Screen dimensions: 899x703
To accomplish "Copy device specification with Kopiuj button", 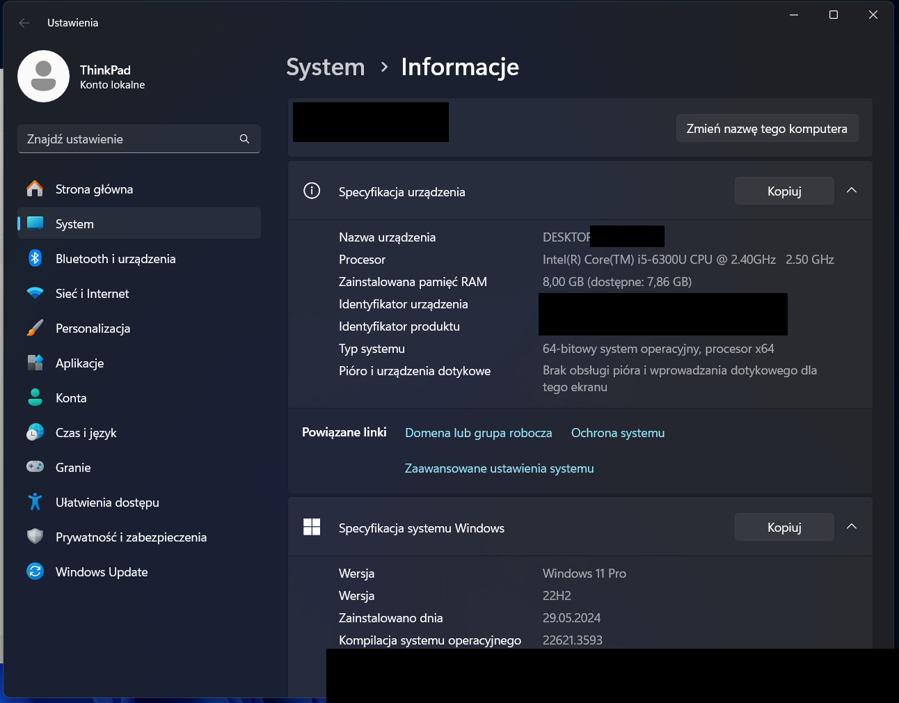I will (783, 191).
